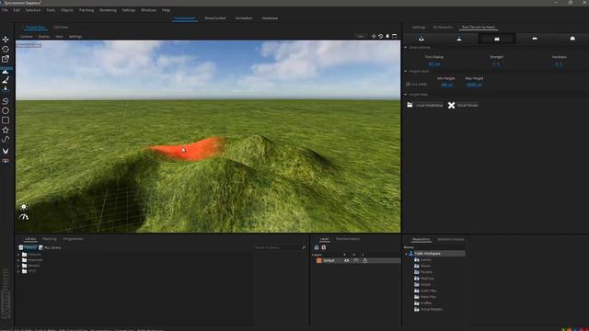The height and width of the screenshot is (331, 589).
Task: Select the Scenes folder in Public Workspace
Action: [x=425, y=259]
